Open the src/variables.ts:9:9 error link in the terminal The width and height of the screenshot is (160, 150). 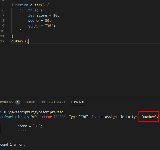(x=18, y=117)
